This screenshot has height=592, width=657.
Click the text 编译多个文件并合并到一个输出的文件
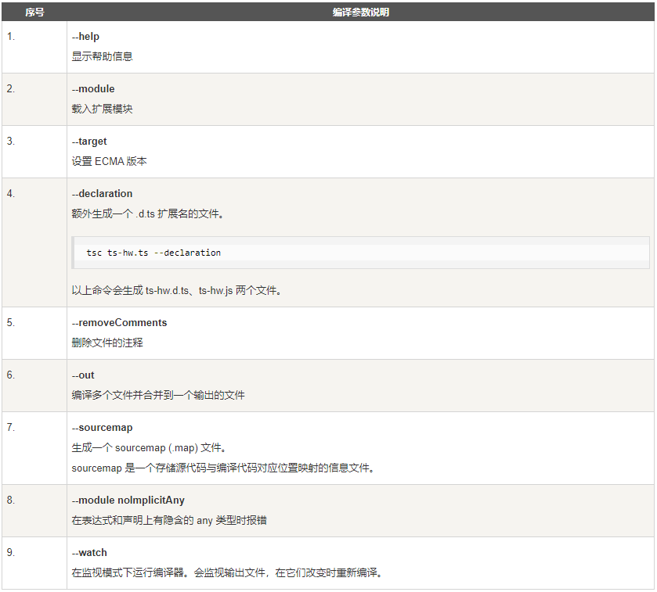(158, 395)
